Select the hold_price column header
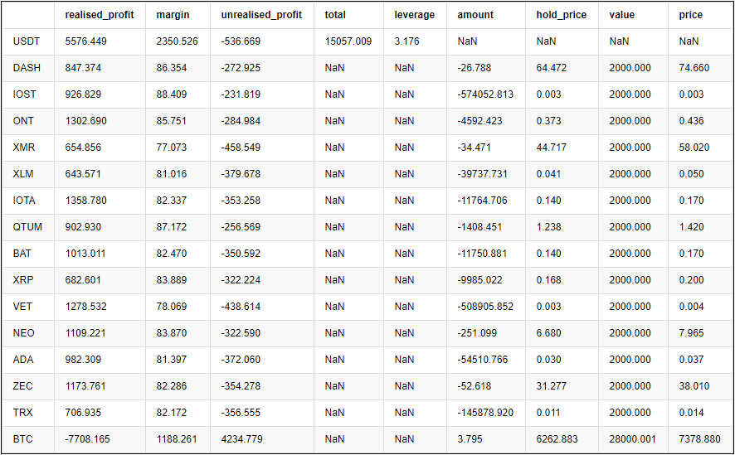735x455 pixels. 561,15
